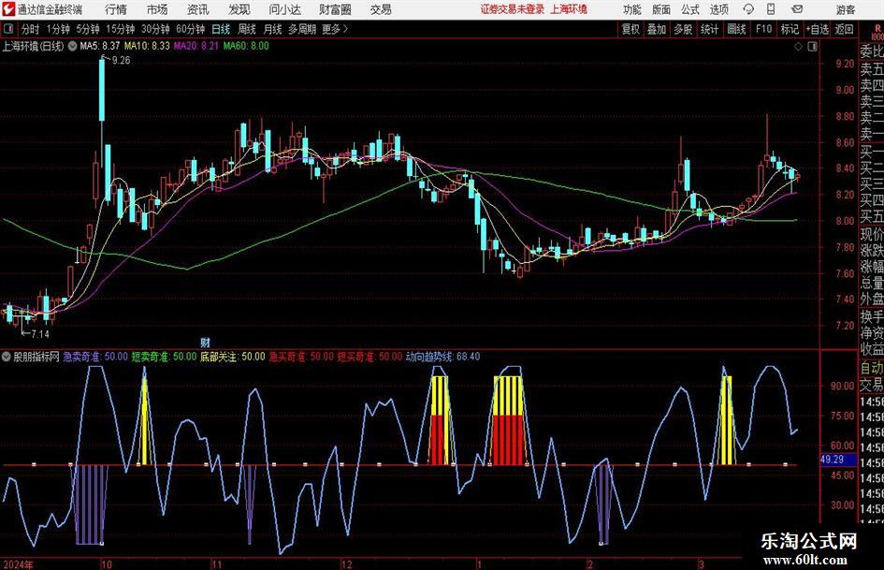Select the MA5: 8.37 indicator label
The height and width of the screenshot is (570, 884).
click(100, 46)
